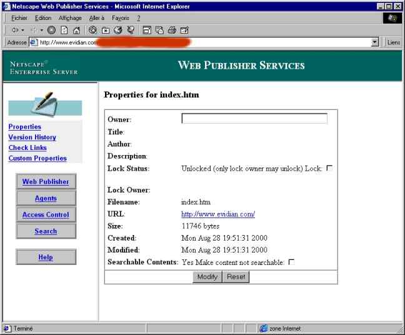Click the 'Netscape Enterprise Server' banner logo text
The width and height of the screenshot is (405, 335).
[x=44, y=68]
